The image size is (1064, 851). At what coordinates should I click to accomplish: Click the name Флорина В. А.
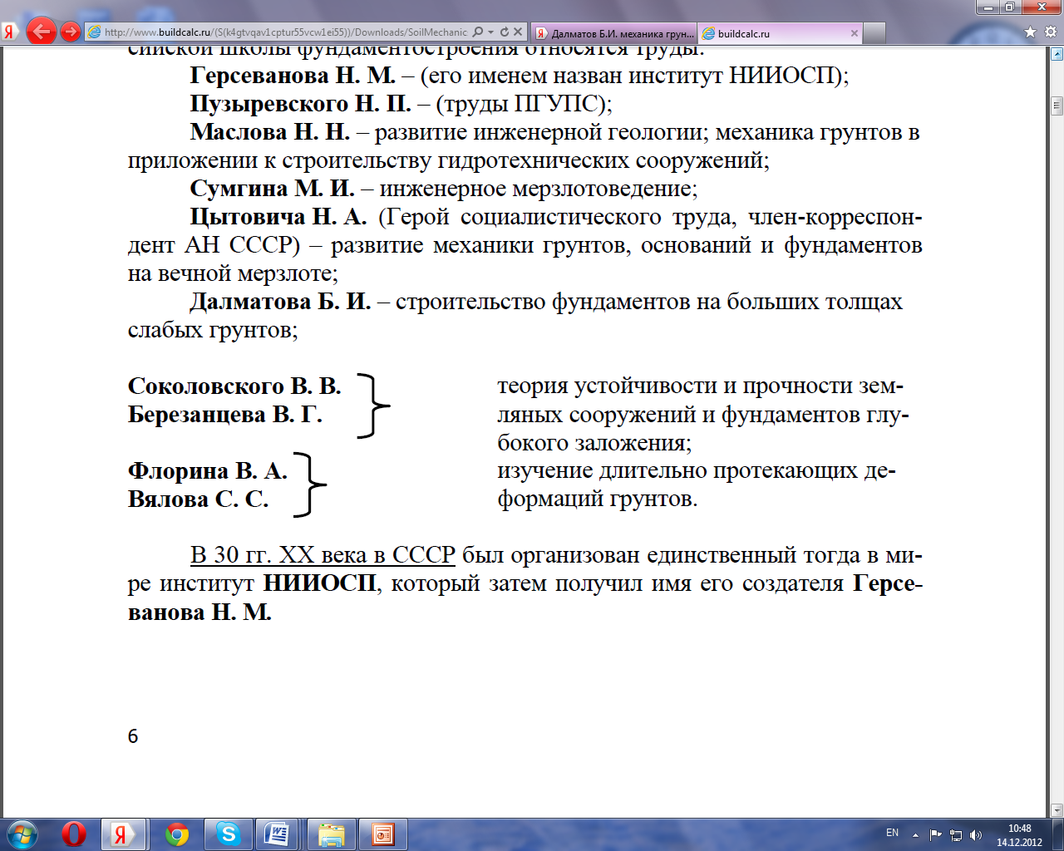click(208, 471)
